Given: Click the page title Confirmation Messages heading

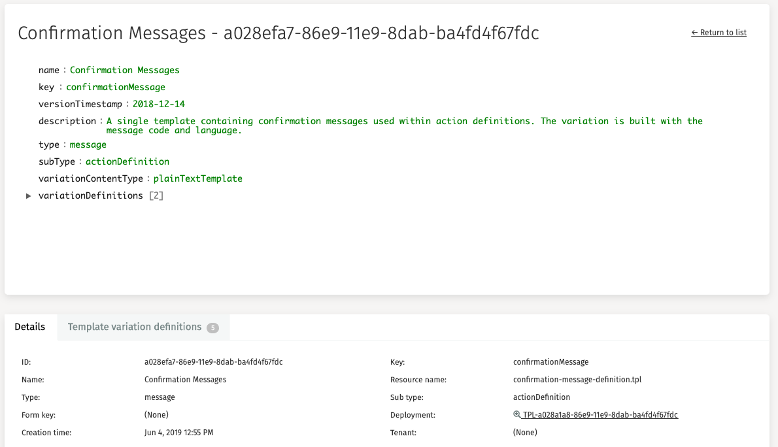Looking at the screenshot, I should [x=278, y=33].
